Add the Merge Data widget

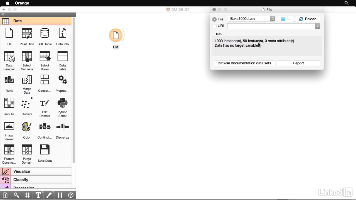click(x=27, y=84)
